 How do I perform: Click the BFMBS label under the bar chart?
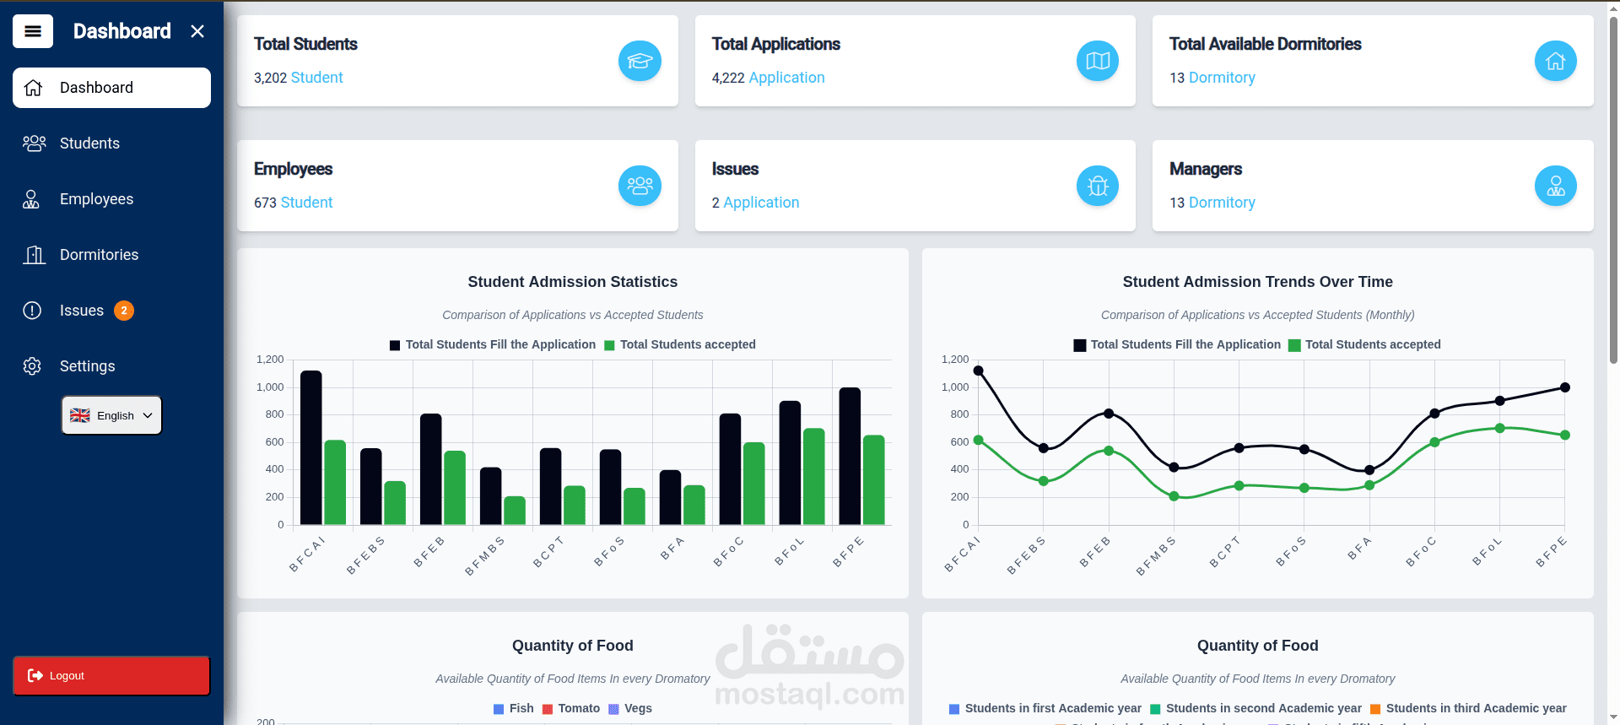(x=484, y=556)
